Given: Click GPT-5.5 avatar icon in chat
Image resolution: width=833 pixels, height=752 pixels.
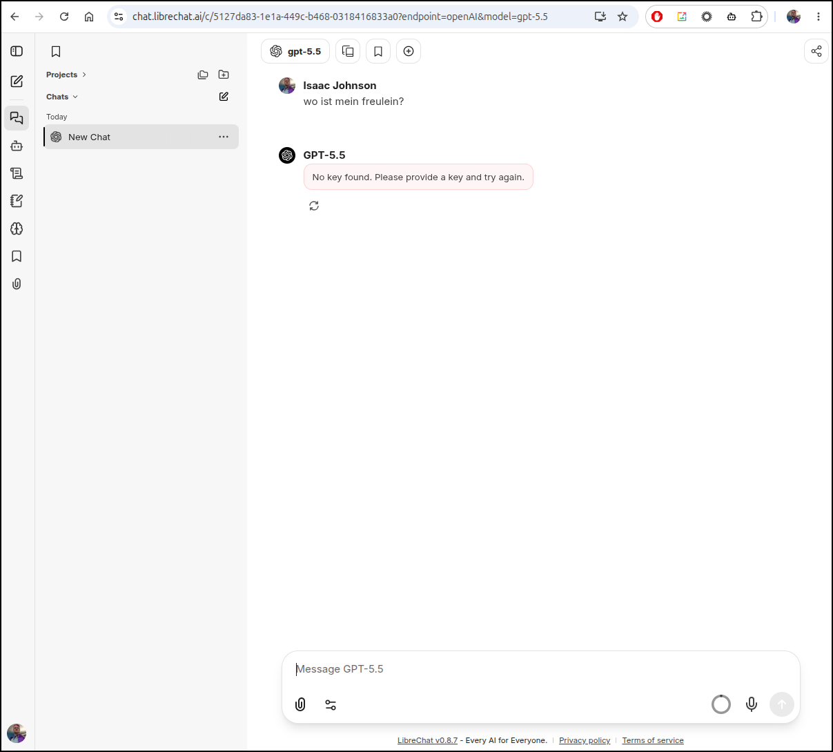Looking at the screenshot, I should (x=287, y=155).
